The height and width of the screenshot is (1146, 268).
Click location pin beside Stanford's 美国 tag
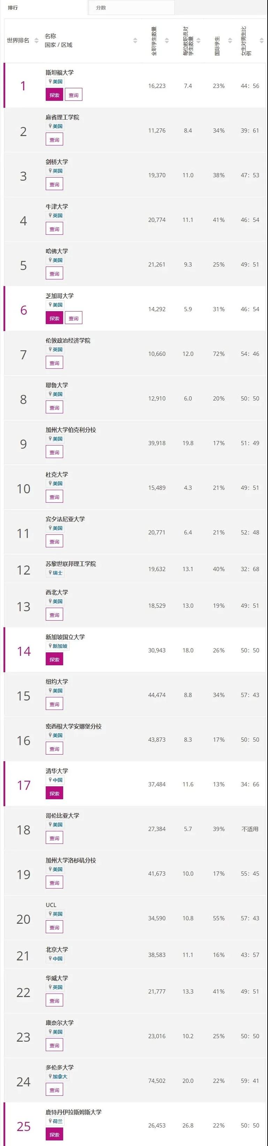[50, 81]
